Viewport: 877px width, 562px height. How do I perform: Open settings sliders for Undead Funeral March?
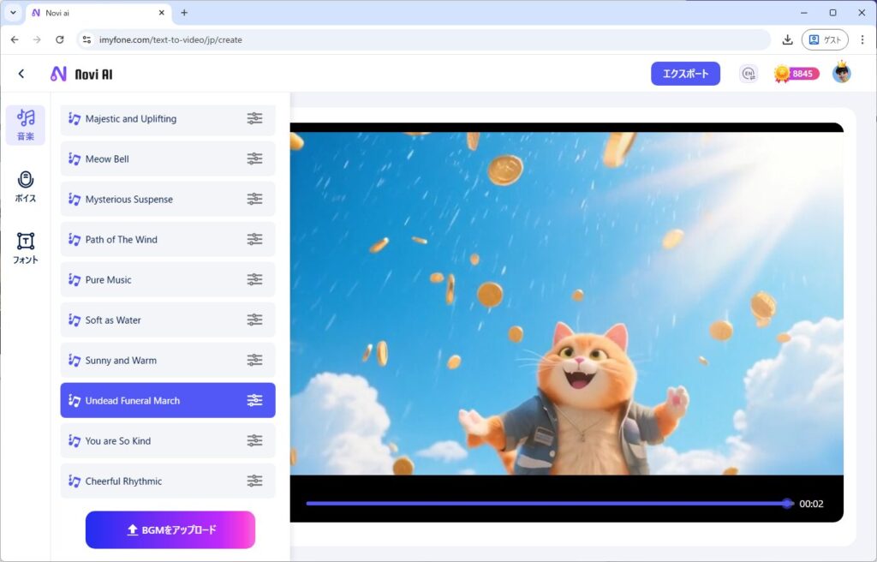tap(254, 400)
